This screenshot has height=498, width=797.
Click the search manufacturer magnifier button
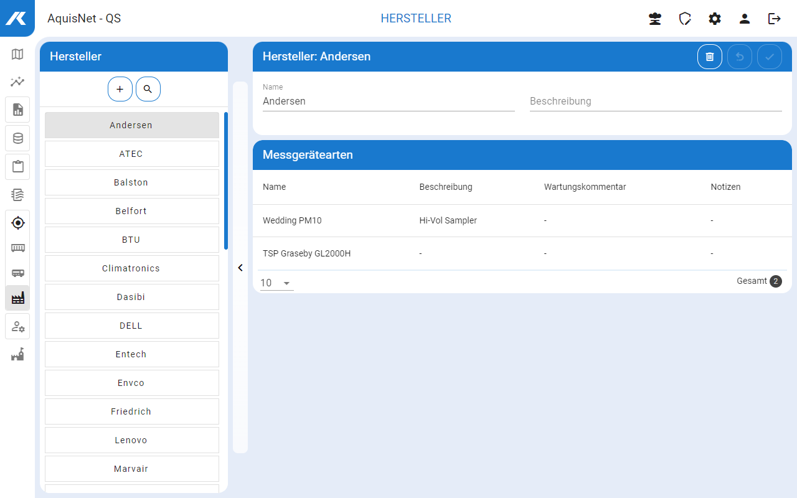coord(148,89)
